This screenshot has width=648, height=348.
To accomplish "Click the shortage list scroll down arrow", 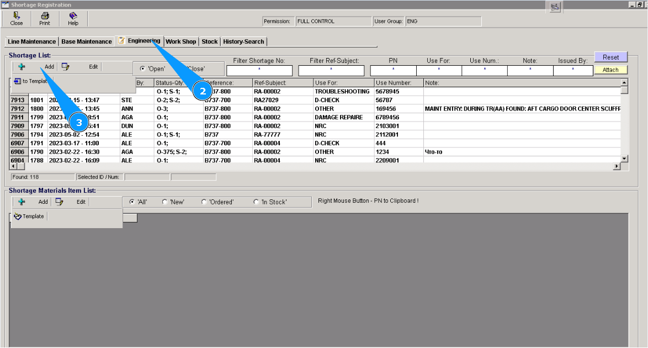I will tap(624, 159).
